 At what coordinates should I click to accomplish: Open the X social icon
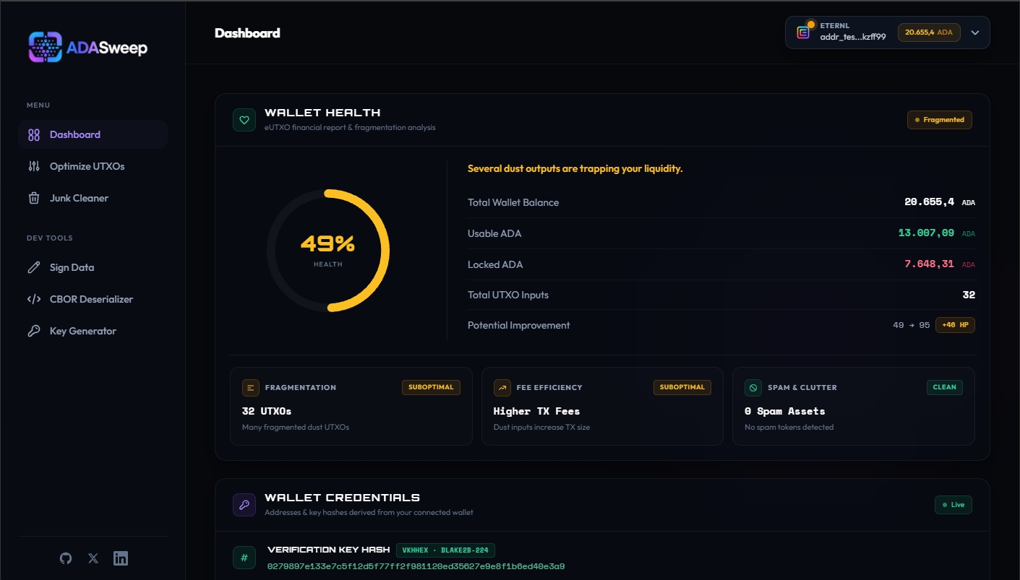[x=93, y=558]
